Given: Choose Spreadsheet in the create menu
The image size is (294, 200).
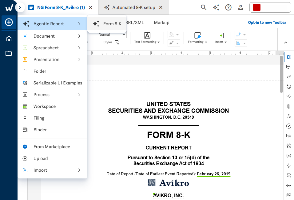Looking at the screenshot, I should coord(53,48).
